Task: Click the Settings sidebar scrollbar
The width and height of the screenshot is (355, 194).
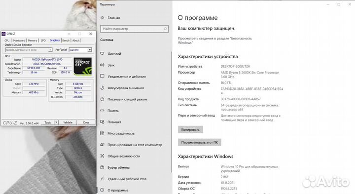Action: point(172,112)
